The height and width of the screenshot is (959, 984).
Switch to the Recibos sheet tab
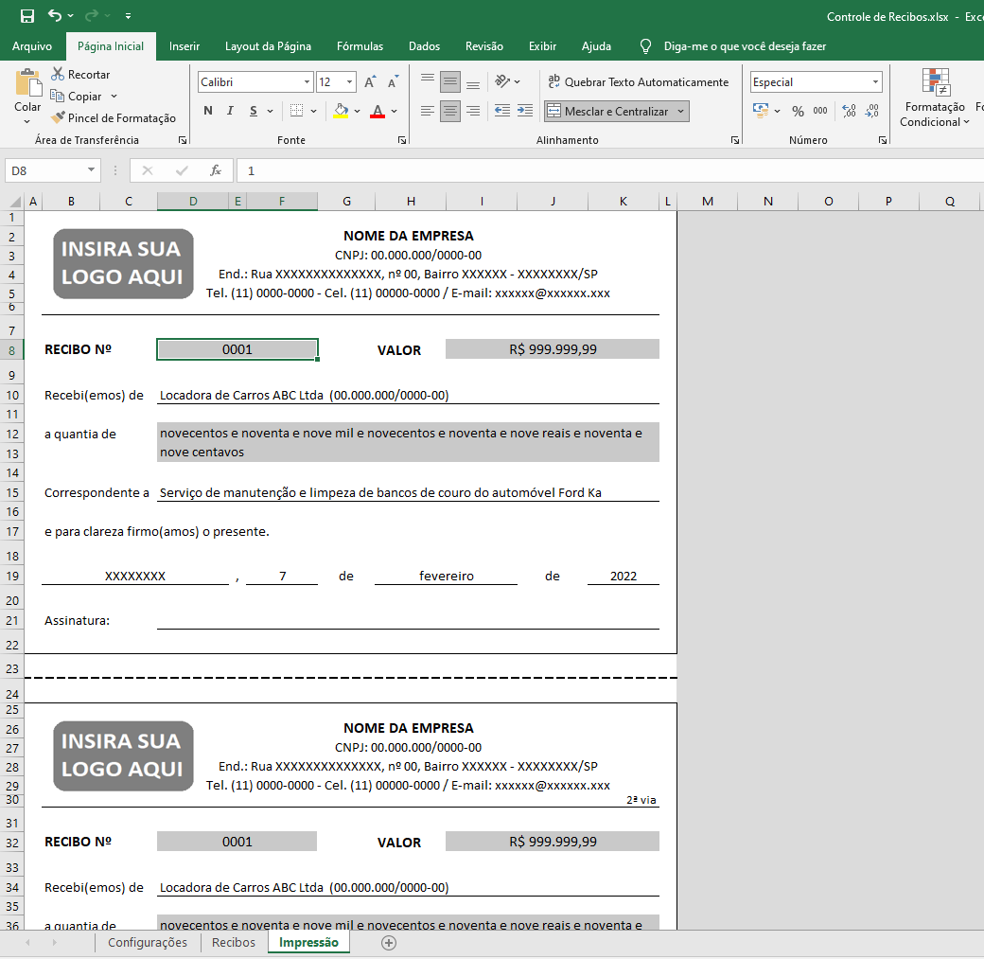[x=234, y=943]
